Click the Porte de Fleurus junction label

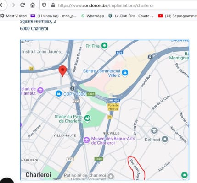113,107
